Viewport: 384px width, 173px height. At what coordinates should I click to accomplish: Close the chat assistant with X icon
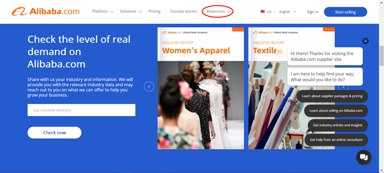point(365,41)
